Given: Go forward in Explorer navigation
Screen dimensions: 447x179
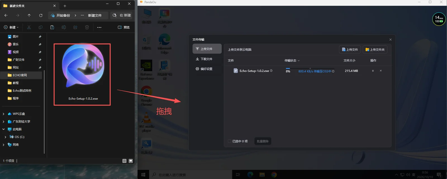Looking at the screenshot, I should pos(18,15).
